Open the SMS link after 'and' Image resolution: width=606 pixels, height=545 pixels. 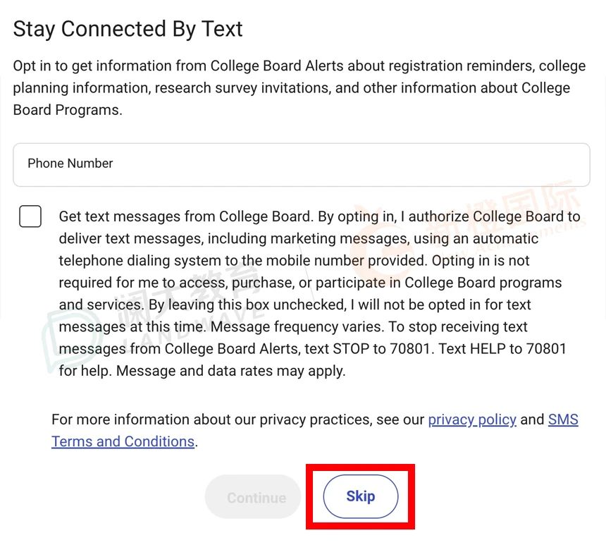(563, 420)
